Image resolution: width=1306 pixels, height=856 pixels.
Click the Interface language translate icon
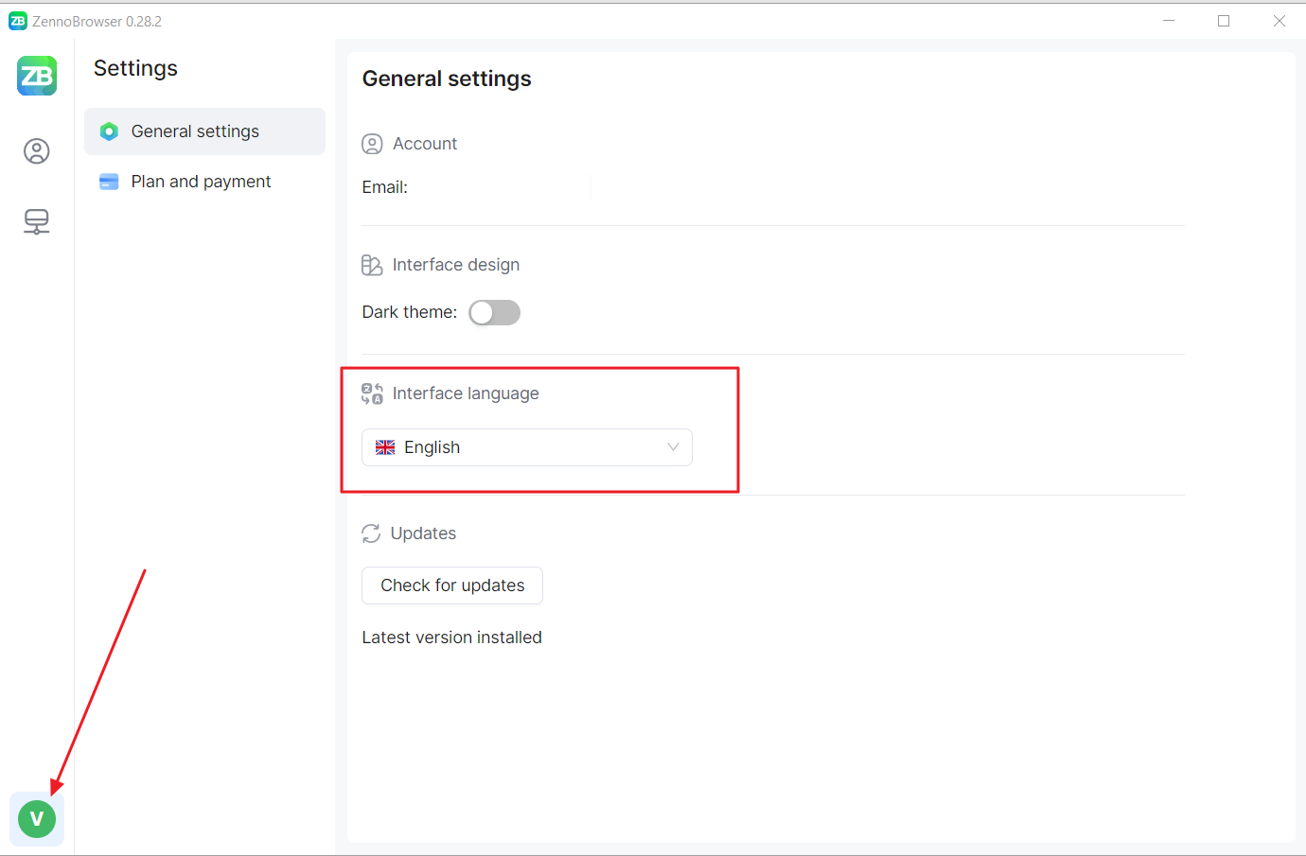pos(372,393)
